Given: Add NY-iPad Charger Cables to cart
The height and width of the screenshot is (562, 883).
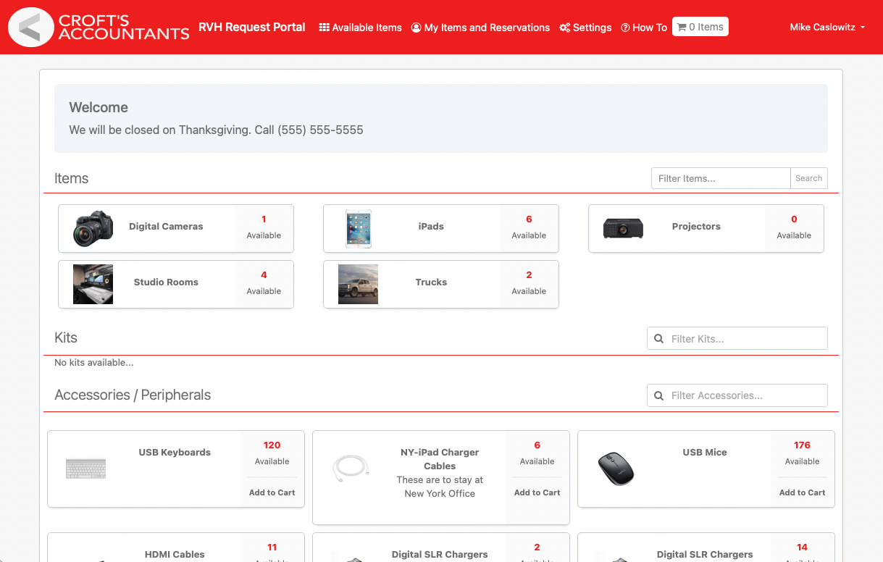Looking at the screenshot, I should tap(537, 492).
